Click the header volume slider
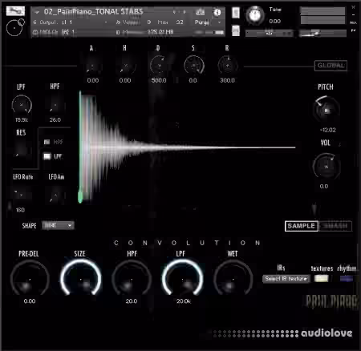The image size is (361, 351). pos(322,33)
